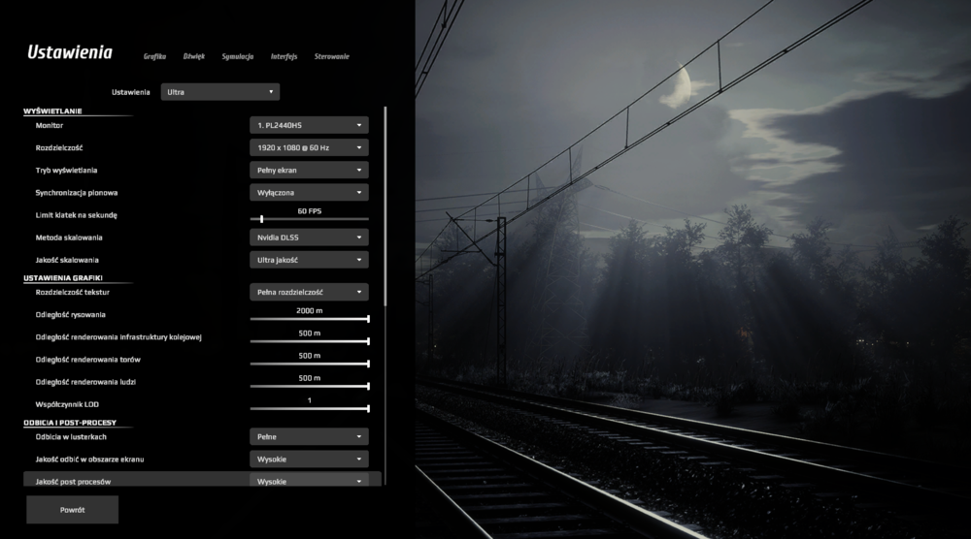This screenshot has width=971, height=539.
Task: Go to the Sterowanie tab
Action: 331,56
